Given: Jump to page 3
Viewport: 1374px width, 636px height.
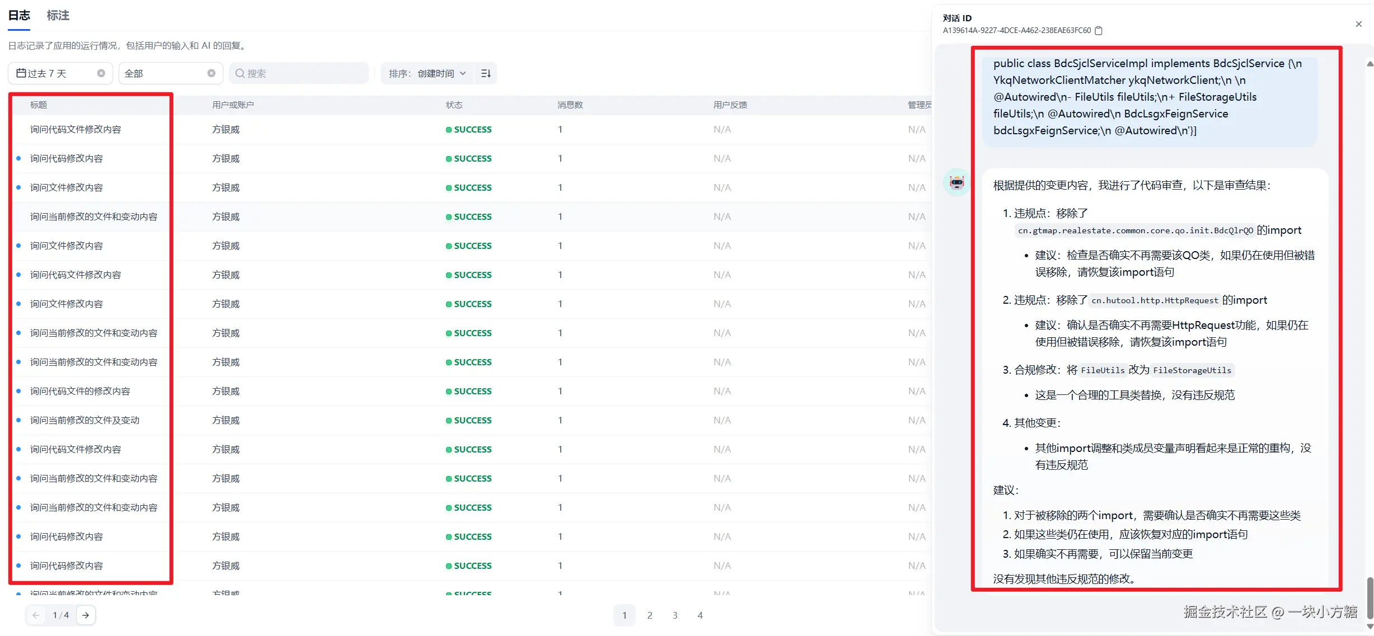Looking at the screenshot, I should (675, 615).
